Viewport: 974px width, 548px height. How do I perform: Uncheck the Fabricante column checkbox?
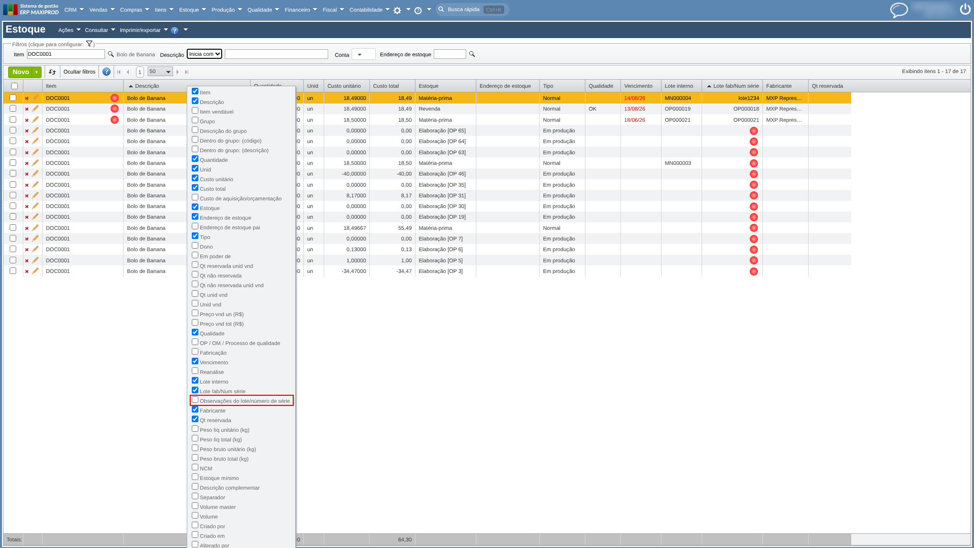195,409
